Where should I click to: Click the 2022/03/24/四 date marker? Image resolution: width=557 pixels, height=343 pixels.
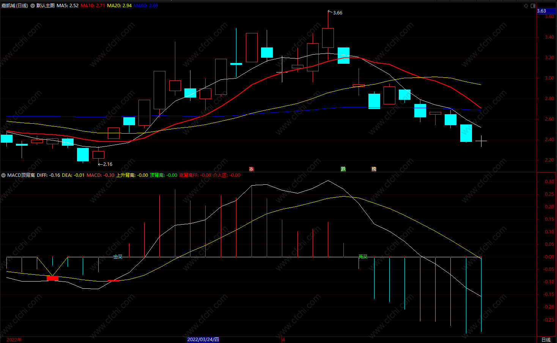[203, 340]
